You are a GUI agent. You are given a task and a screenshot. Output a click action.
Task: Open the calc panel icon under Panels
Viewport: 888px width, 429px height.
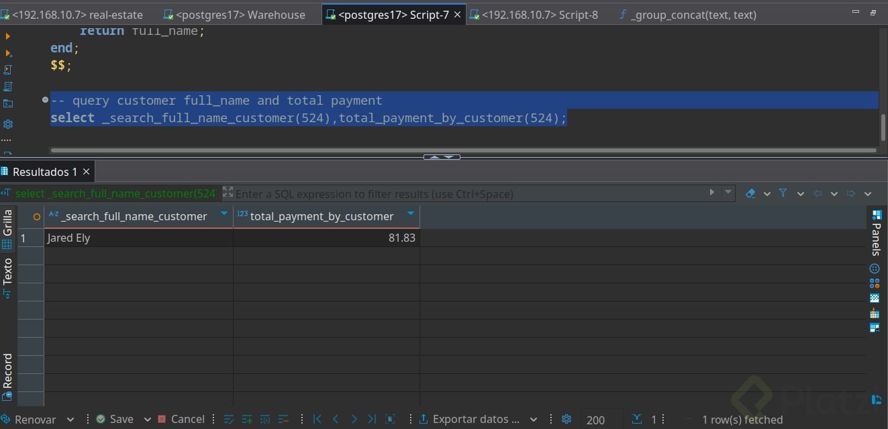pyautogui.click(x=875, y=283)
